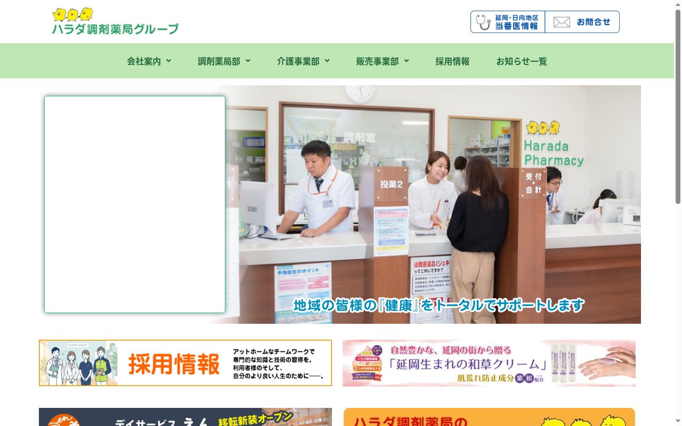Click the 採用情報 recruitment banner

click(x=185, y=363)
